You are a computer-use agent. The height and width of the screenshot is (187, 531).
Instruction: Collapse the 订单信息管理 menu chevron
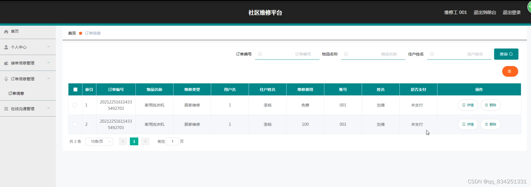coord(49,78)
